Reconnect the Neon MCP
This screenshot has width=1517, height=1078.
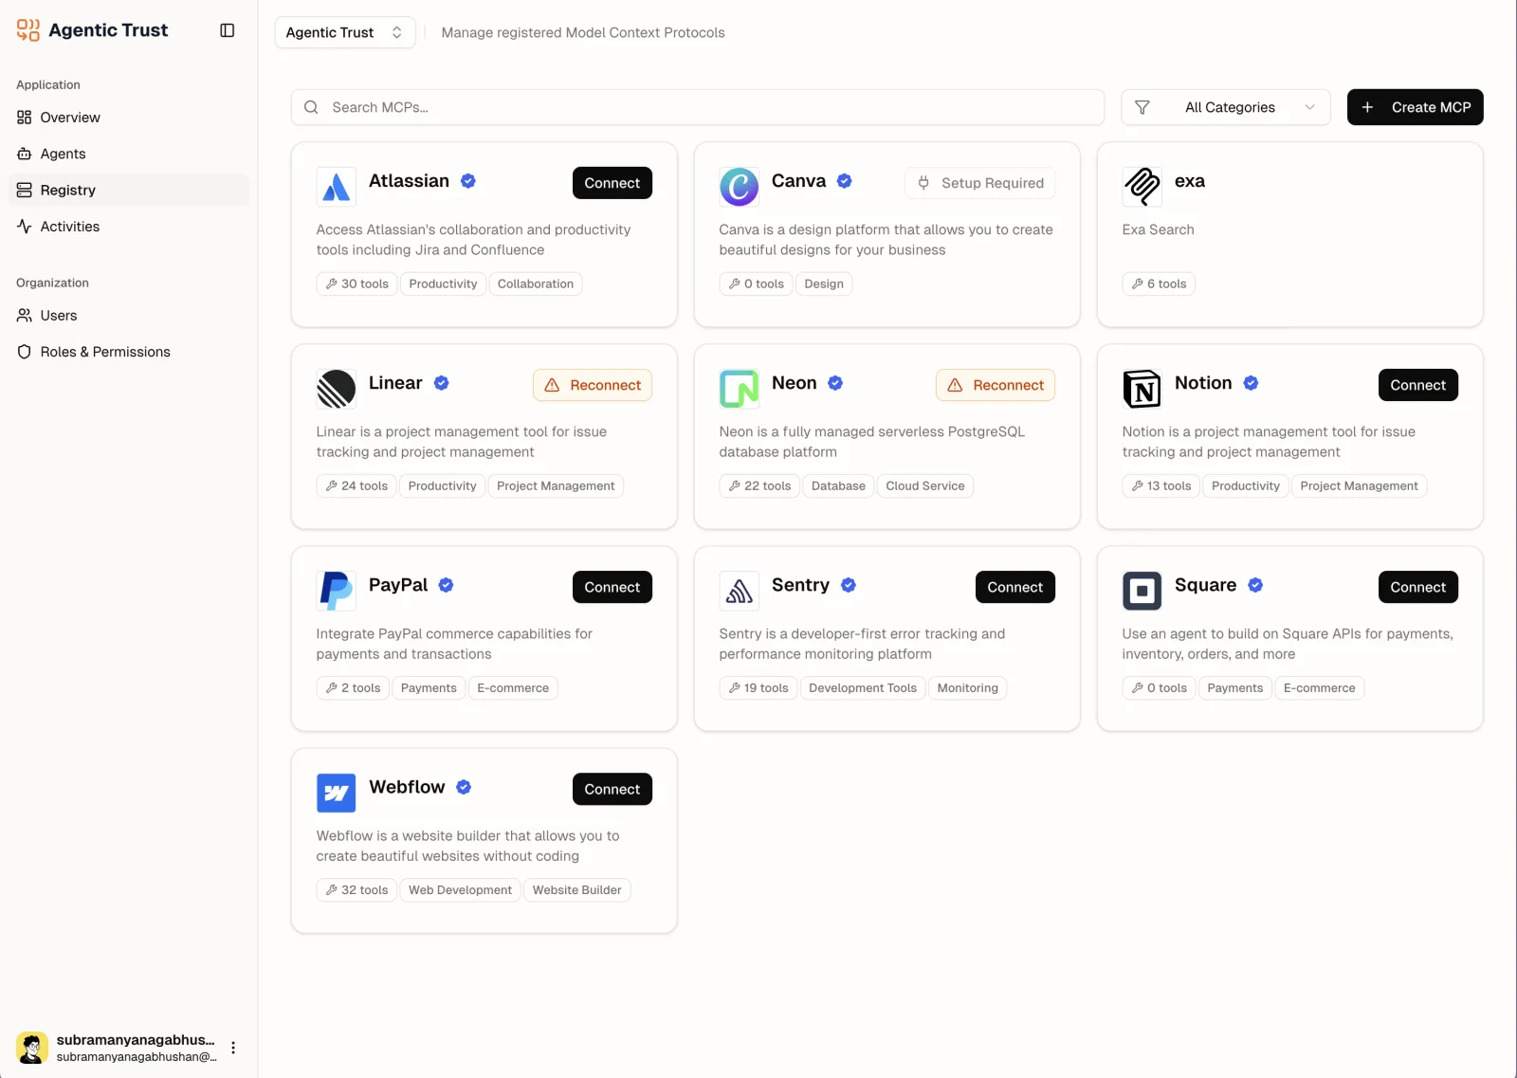996,385
